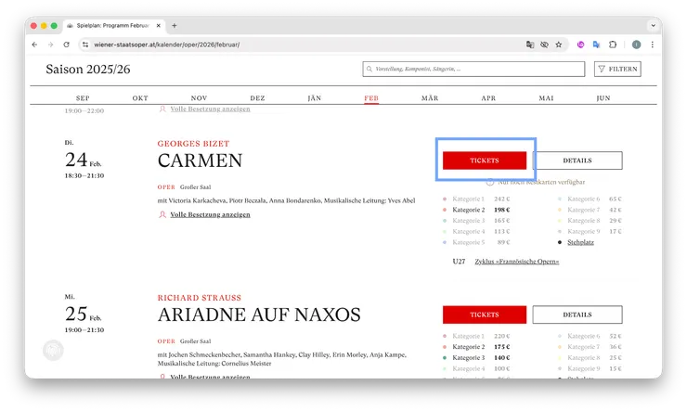687x411 pixels.
Task: Buy TICKETS for Carmen
Action: pyautogui.click(x=485, y=161)
